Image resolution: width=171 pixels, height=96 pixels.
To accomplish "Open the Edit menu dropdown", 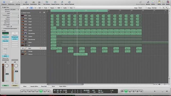I will click(x=40, y=8).
